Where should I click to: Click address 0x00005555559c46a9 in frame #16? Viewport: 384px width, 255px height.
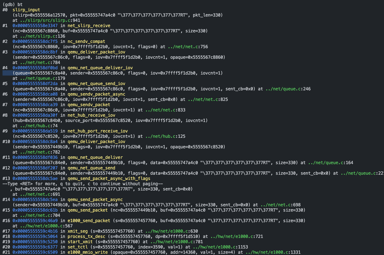point(35,221)
